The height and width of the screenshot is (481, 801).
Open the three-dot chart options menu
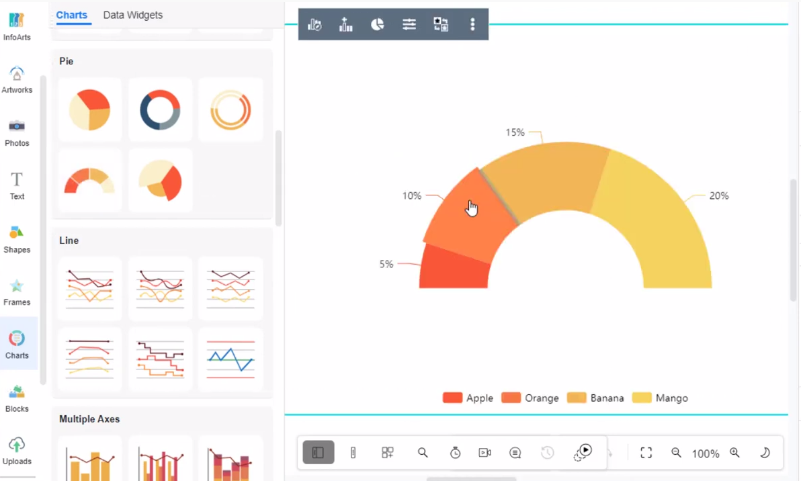[472, 24]
